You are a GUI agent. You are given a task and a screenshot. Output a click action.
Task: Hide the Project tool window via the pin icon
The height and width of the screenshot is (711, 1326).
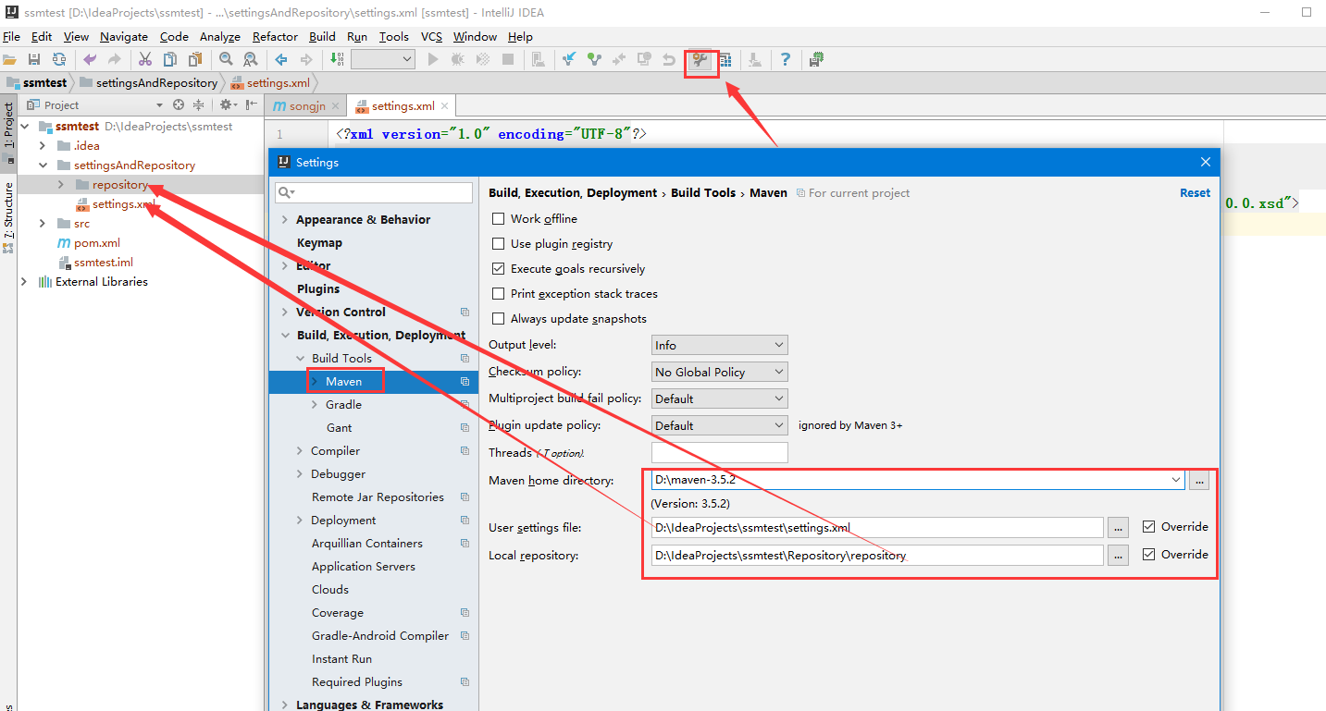250,104
